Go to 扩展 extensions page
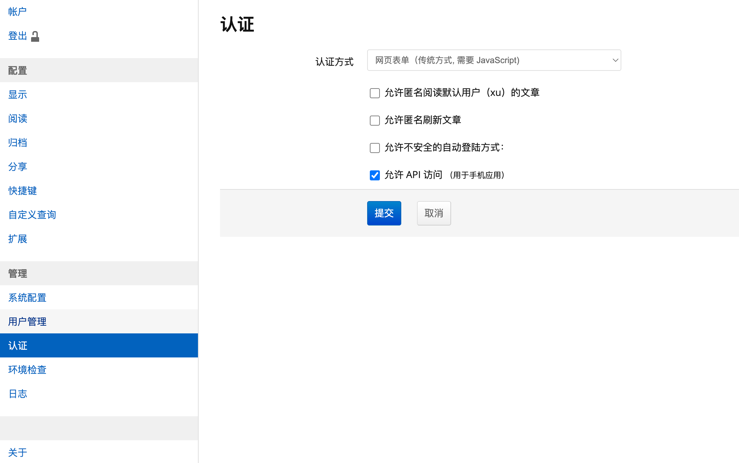 pyautogui.click(x=17, y=239)
